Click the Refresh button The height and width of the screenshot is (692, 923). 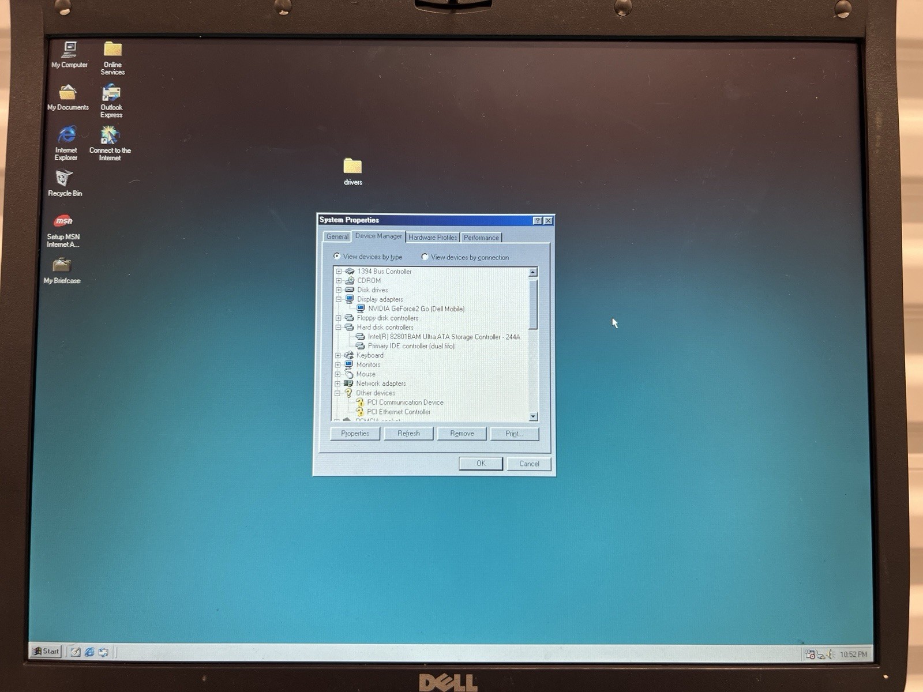pyautogui.click(x=408, y=434)
